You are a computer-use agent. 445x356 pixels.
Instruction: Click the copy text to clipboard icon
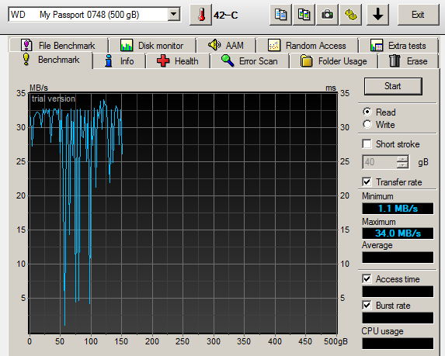point(280,15)
